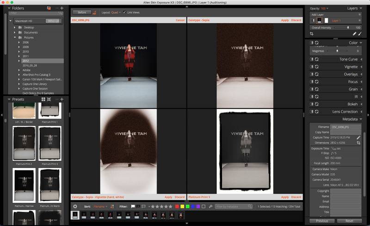Viewport: 370px width, 226px height.
Task: Click the Reset button
Action: 349,221
